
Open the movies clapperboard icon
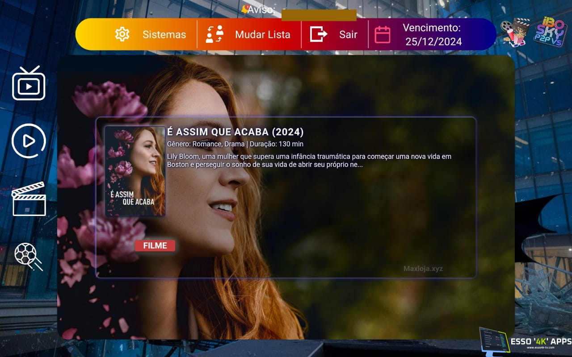pyautogui.click(x=29, y=199)
